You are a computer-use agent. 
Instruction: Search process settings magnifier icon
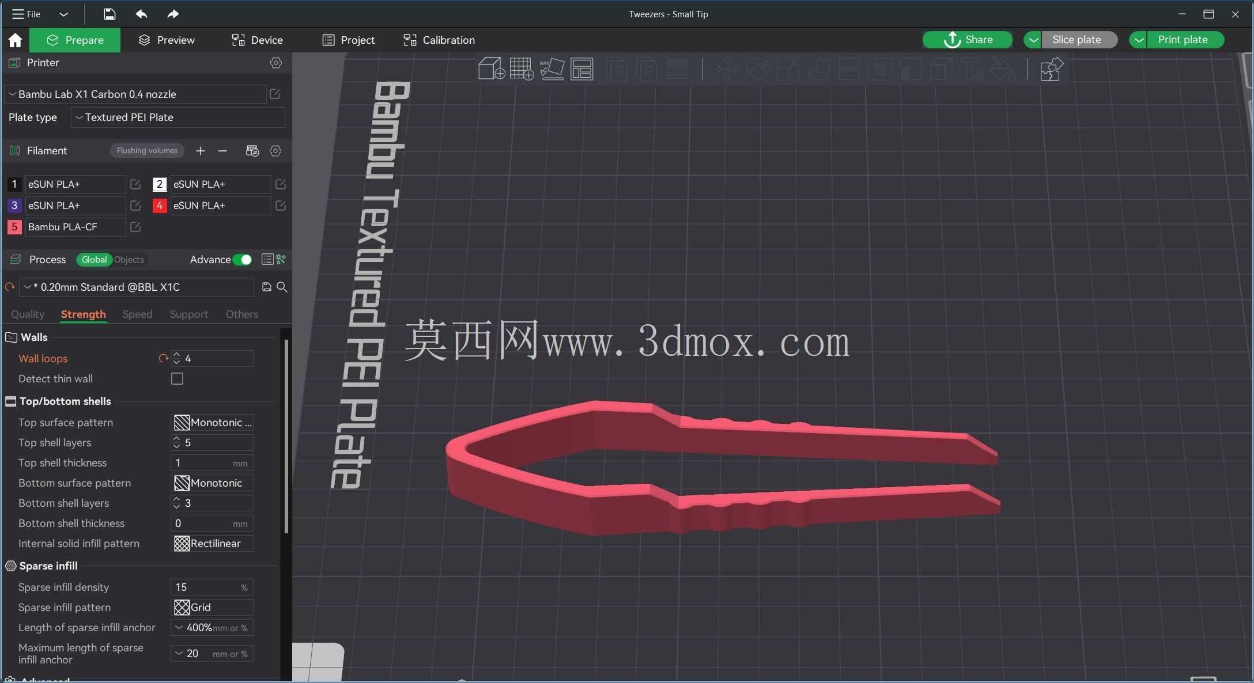pyautogui.click(x=282, y=287)
